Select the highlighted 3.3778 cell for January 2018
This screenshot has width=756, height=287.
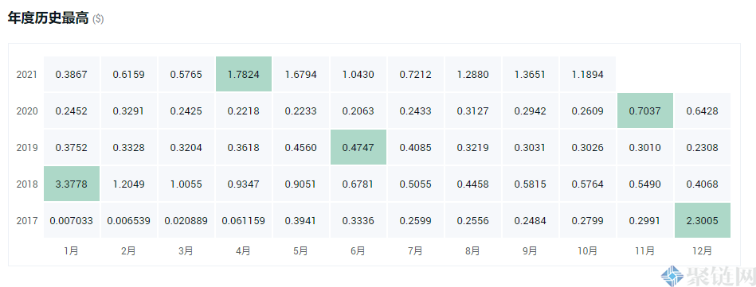click(x=72, y=184)
